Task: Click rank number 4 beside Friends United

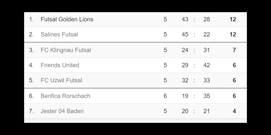Action: [31, 65]
